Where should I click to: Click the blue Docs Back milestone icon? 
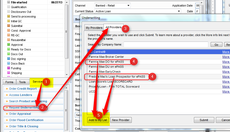[9, 63]
